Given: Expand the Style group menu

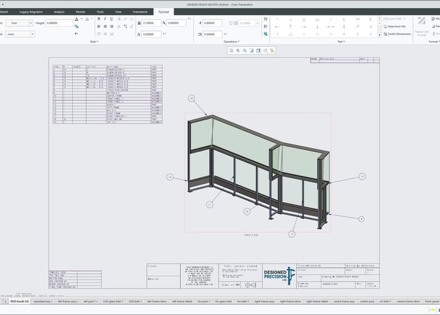Looking at the screenshot, I should 94,41.
